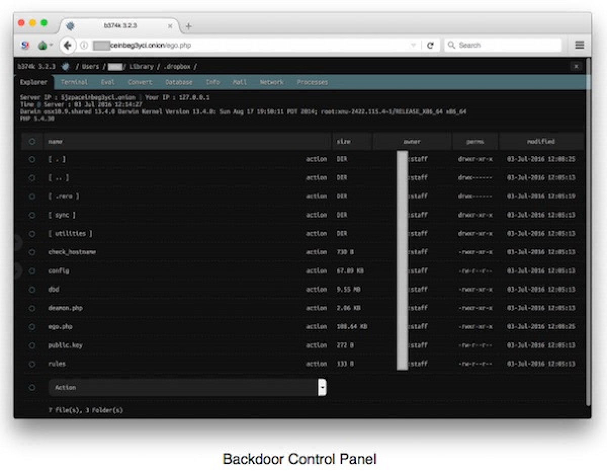Open the Database tab
This screenshot has height=473, width=607.
click(179, 82)
